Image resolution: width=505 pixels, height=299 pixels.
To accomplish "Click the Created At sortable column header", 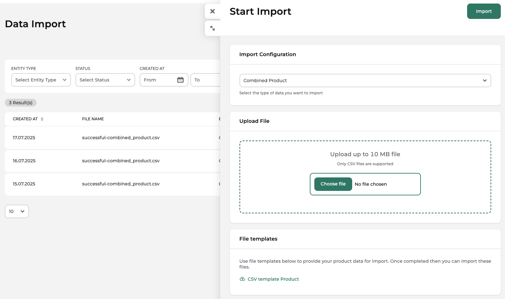I will pyautogui.click(x=28, y=119).
